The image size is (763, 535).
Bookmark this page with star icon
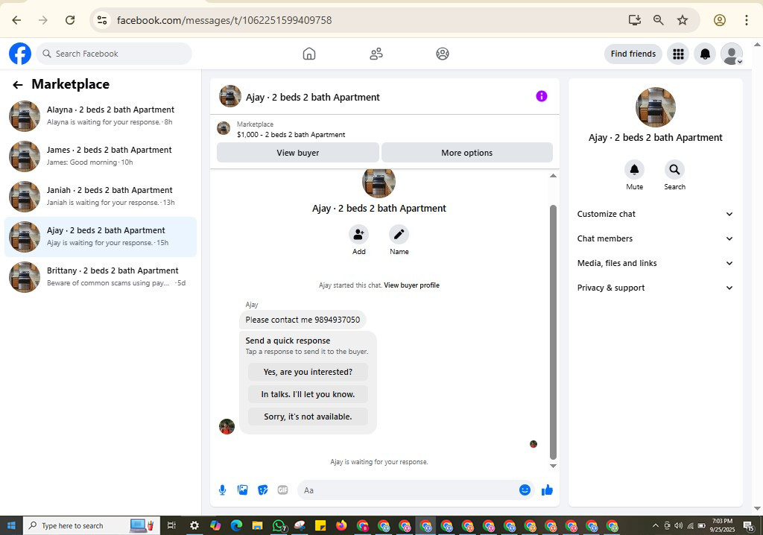coord(683,20)
